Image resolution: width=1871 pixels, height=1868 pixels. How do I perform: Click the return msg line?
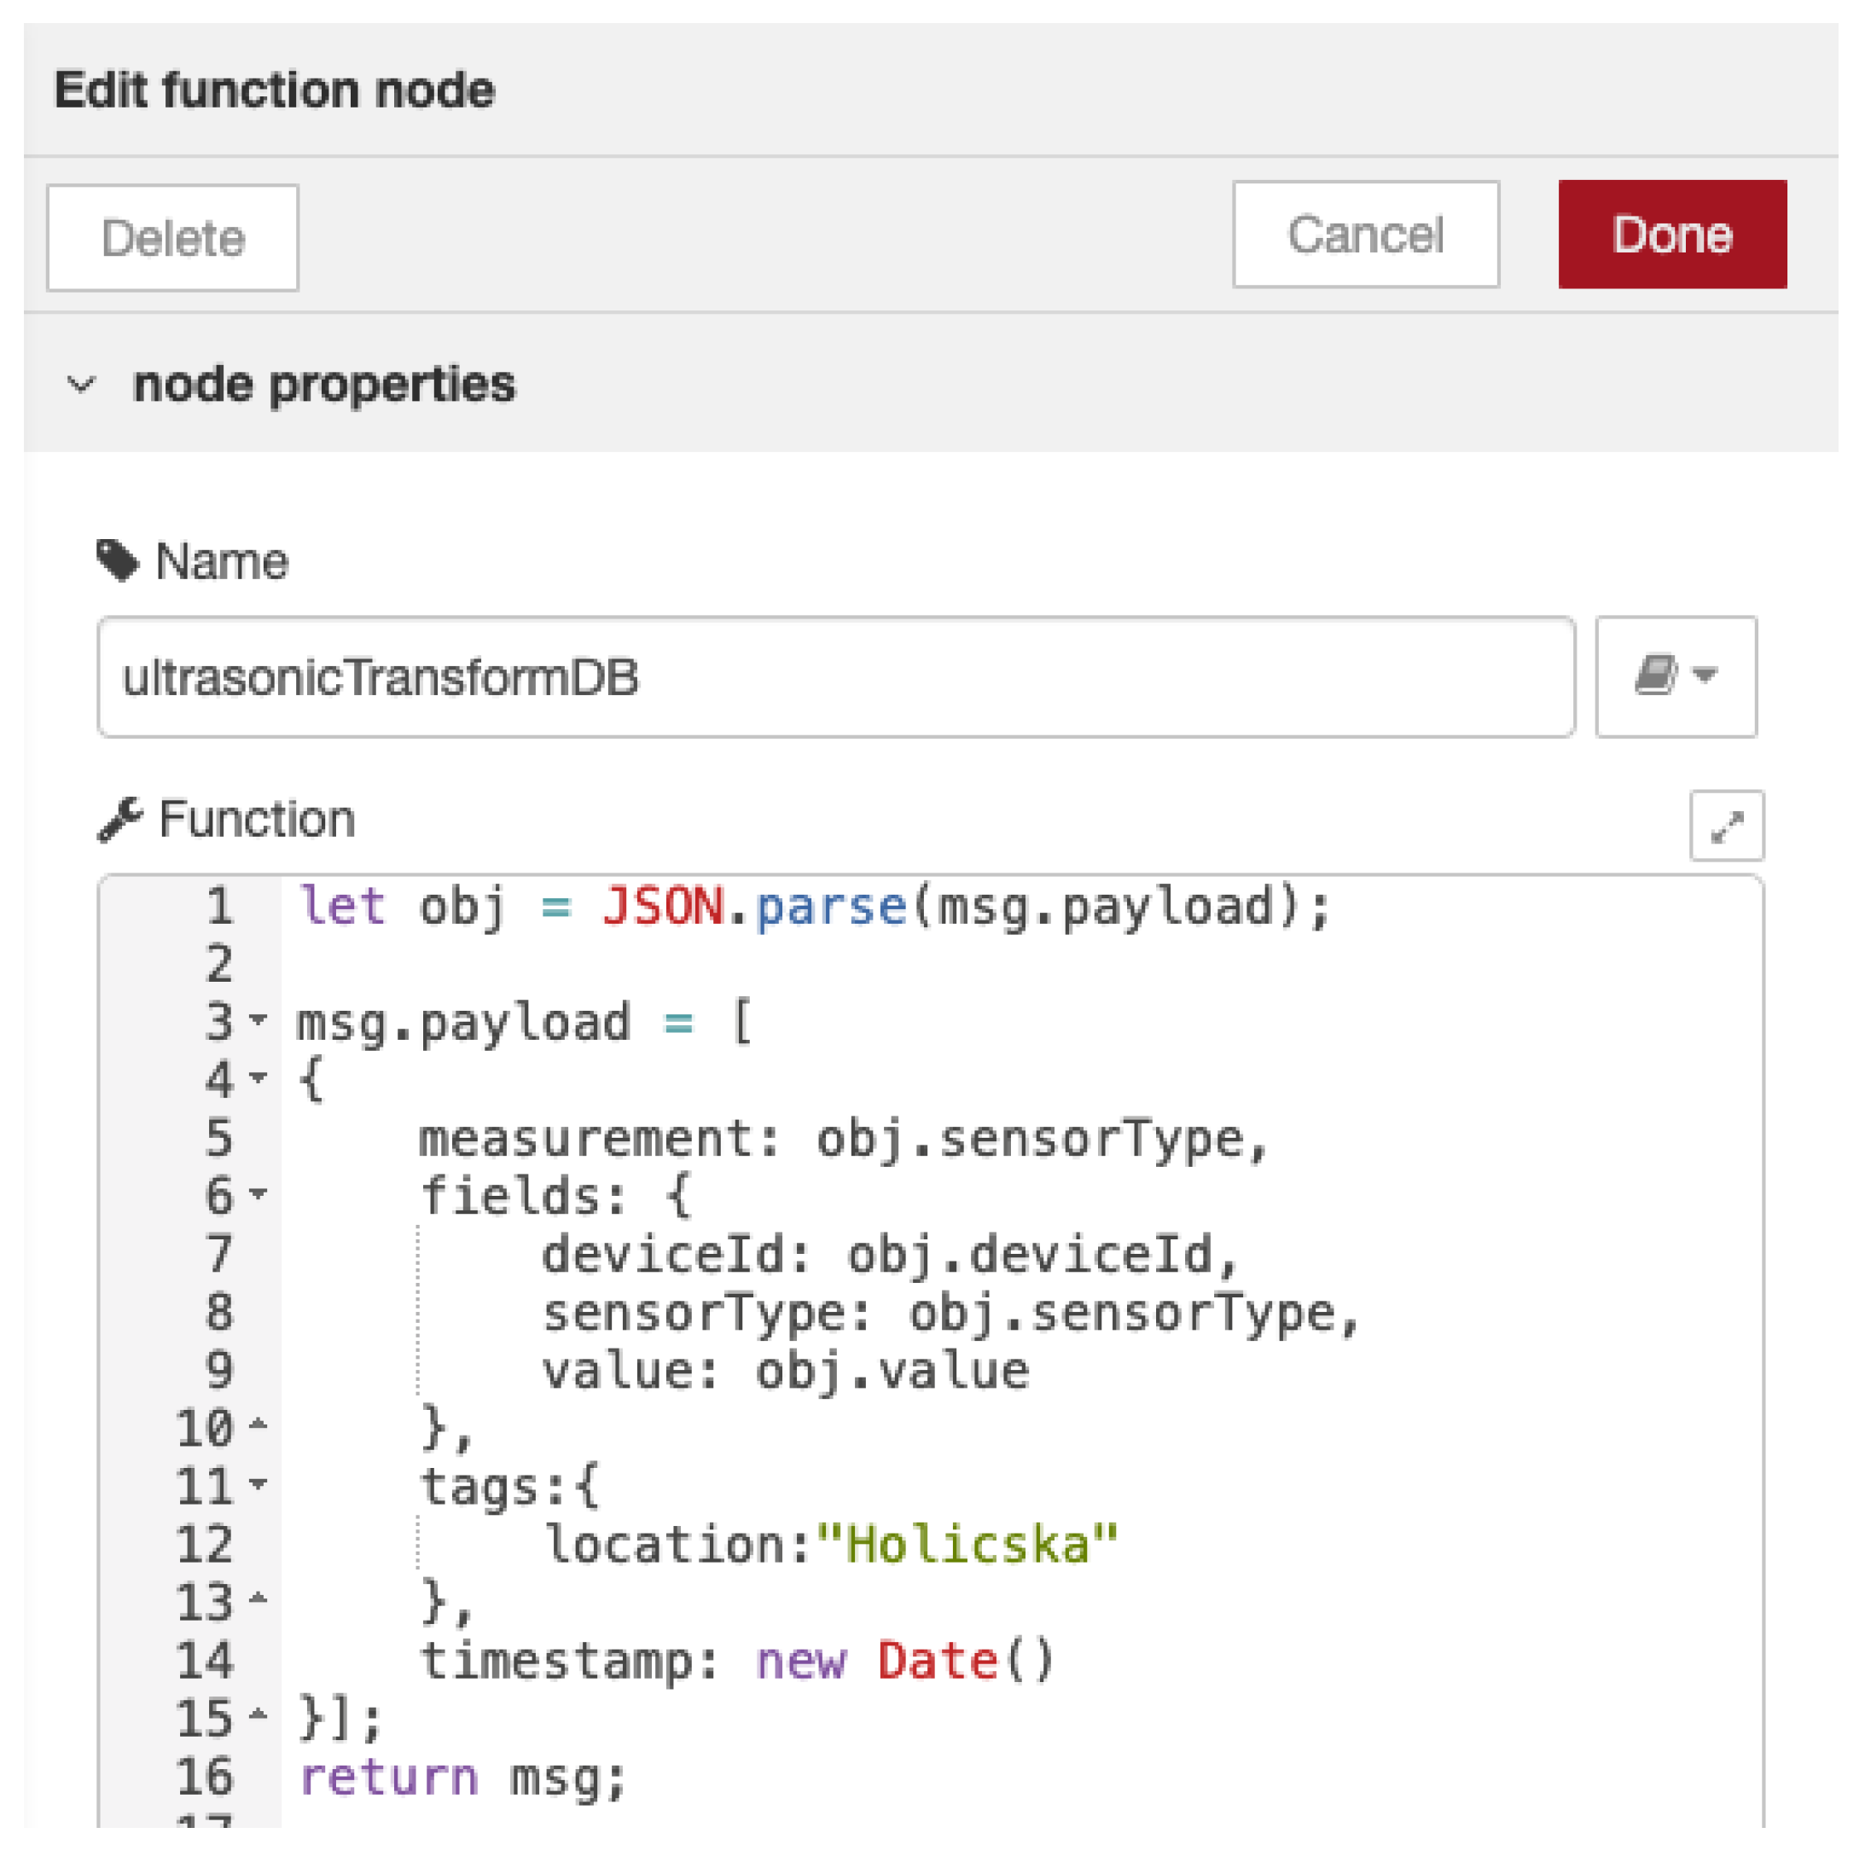coord(463,1778)
